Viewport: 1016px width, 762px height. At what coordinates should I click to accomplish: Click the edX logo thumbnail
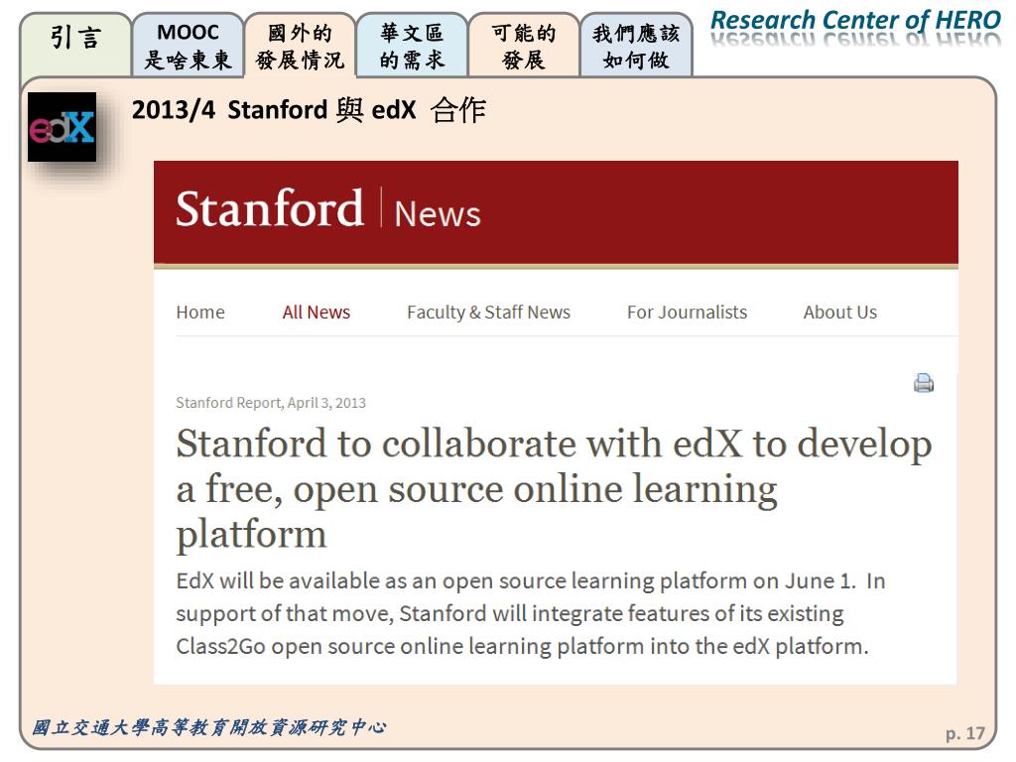63,127
